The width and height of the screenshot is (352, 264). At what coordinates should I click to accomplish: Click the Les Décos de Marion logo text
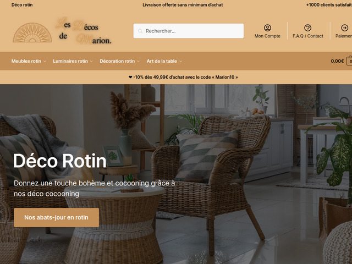click(83, 31)
